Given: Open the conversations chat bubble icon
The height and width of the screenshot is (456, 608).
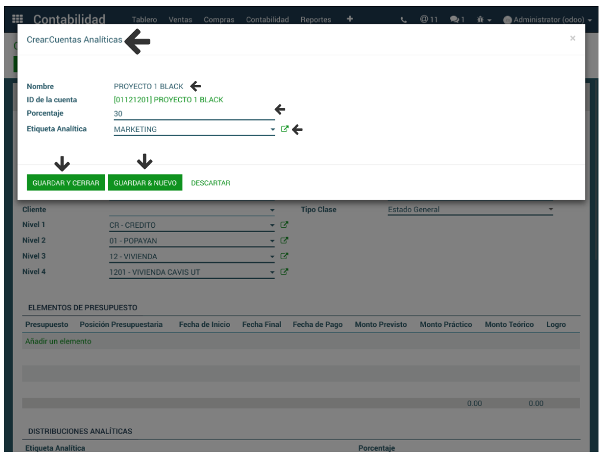Looking at the screenshot, I should 457,20.
